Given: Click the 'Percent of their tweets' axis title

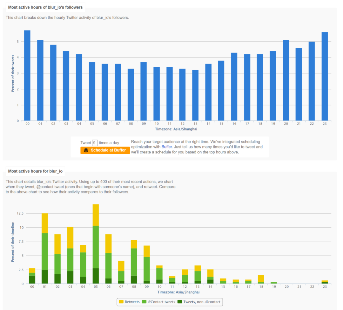Looking at the screenshot, I should pyautogui.click(x=13, y=73).
